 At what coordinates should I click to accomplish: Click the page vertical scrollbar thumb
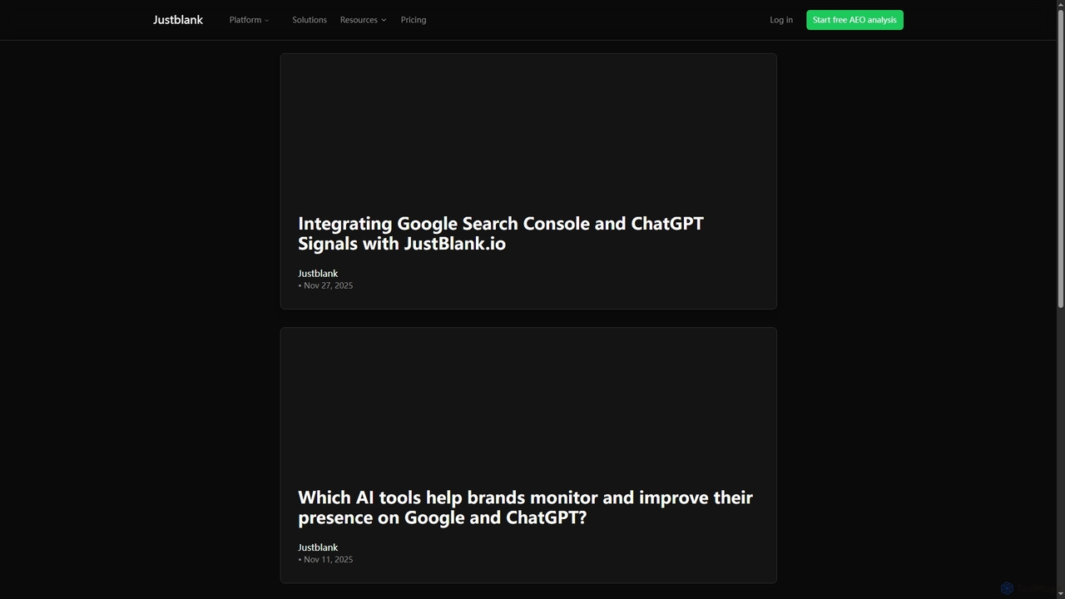(x=1060, y=158)
